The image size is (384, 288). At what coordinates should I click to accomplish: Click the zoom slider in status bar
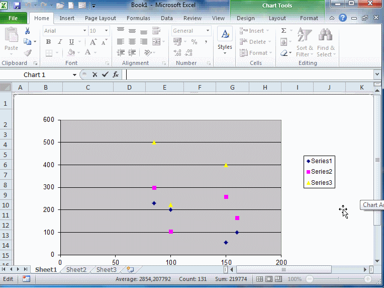click(x=338, y=279)
